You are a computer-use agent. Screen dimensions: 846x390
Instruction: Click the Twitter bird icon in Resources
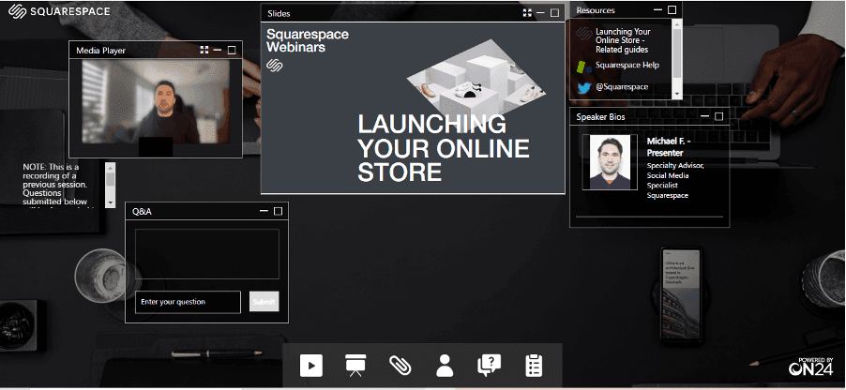(583, 88)
